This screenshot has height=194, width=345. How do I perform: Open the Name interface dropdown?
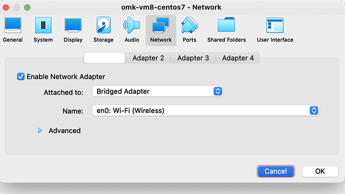tap(206, 111)
